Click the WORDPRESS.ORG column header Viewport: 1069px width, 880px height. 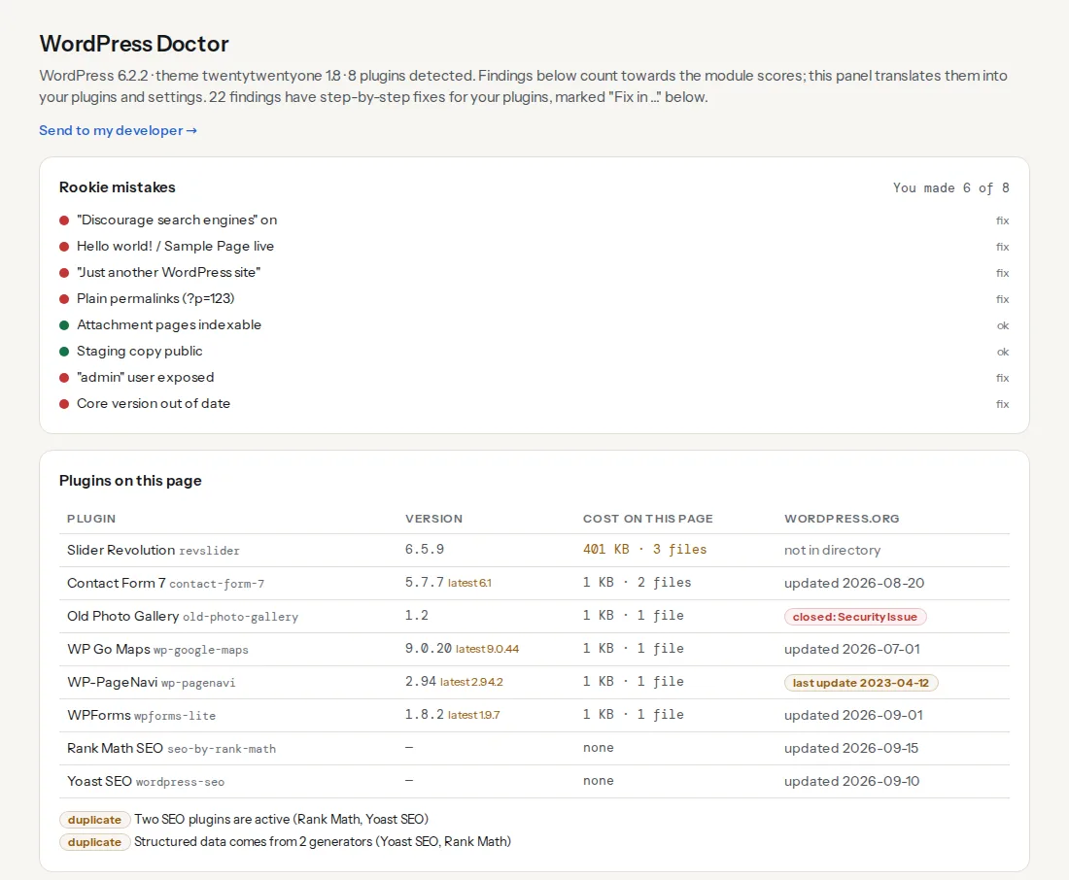tap(842, 519)
